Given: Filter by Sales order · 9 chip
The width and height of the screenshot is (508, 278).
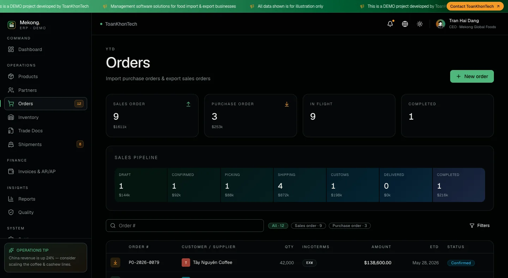Looking at the screenshot, I should tap(308, 226).
